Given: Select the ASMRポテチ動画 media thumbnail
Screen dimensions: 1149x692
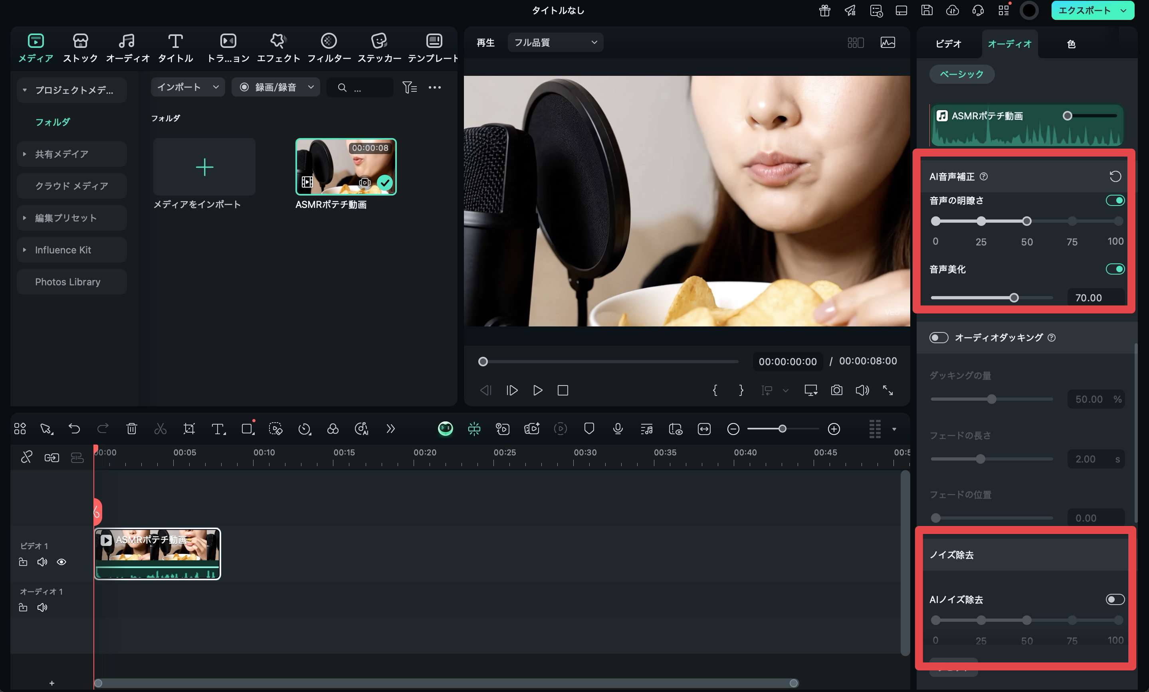Looking at the screenshot, I should pos(346,167).
